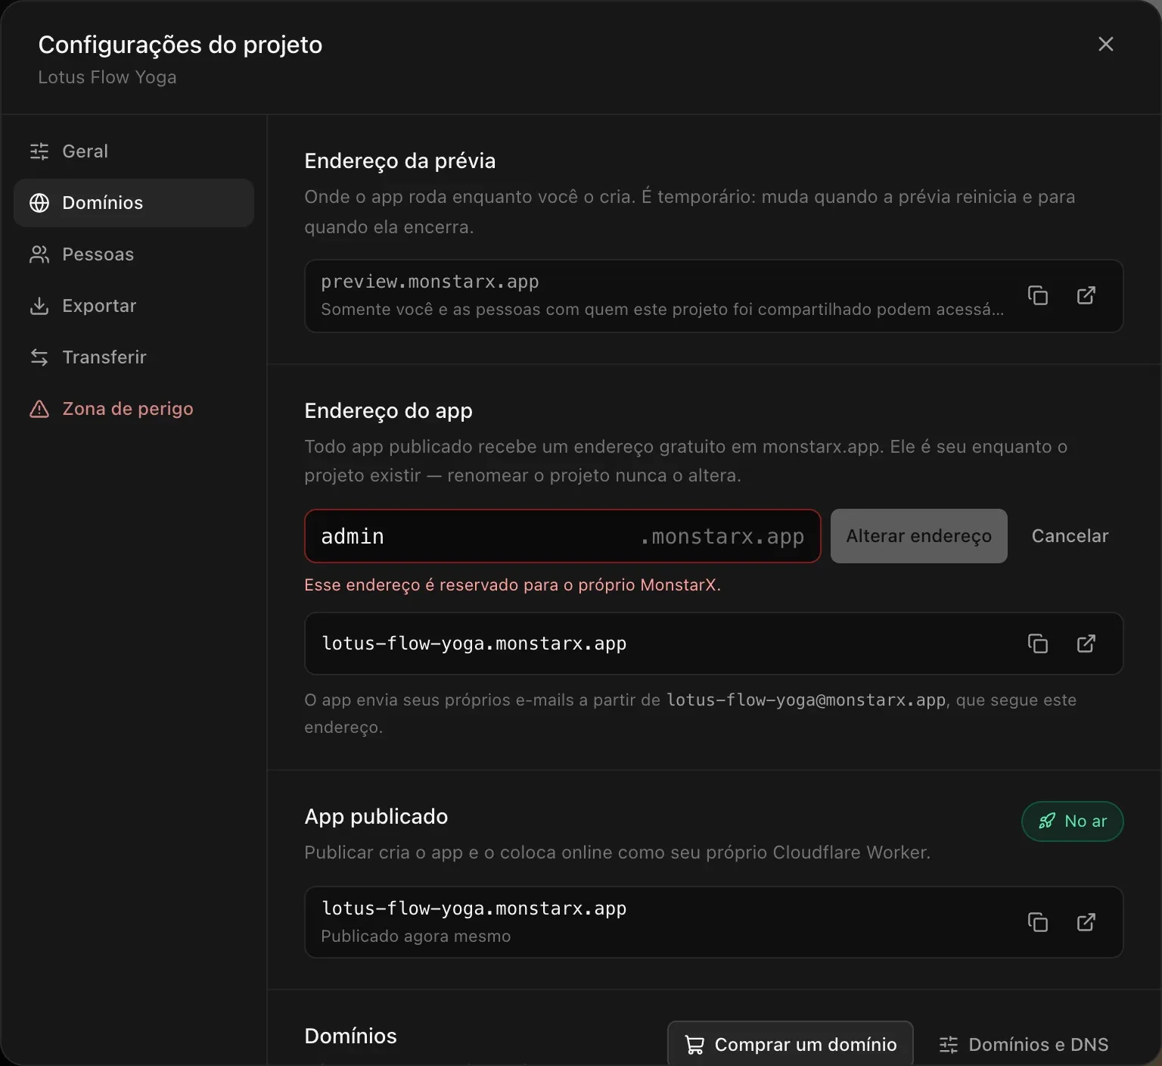
Task: Click the '.monstarx.app' suffix in the input
Action: click(x=722, y=537)
